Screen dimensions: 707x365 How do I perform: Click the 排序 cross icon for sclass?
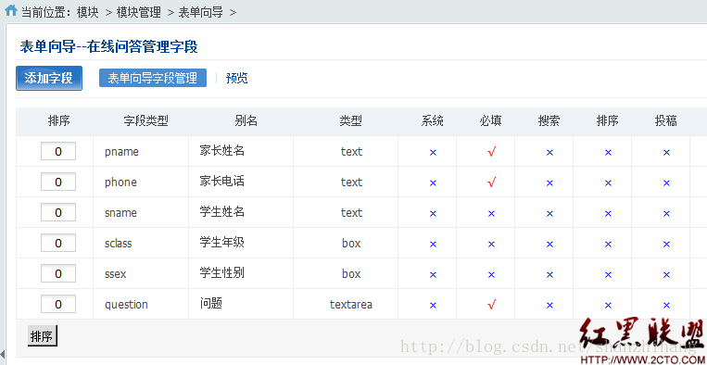(608, 245)
